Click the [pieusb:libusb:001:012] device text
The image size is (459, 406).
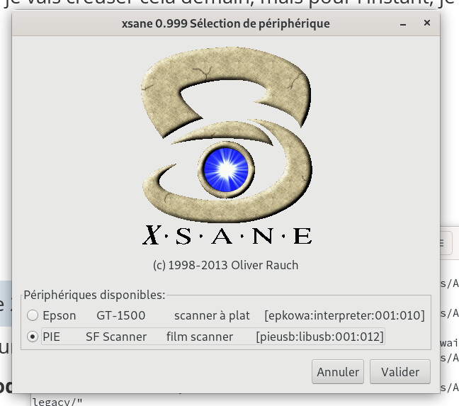click(319, 337)
